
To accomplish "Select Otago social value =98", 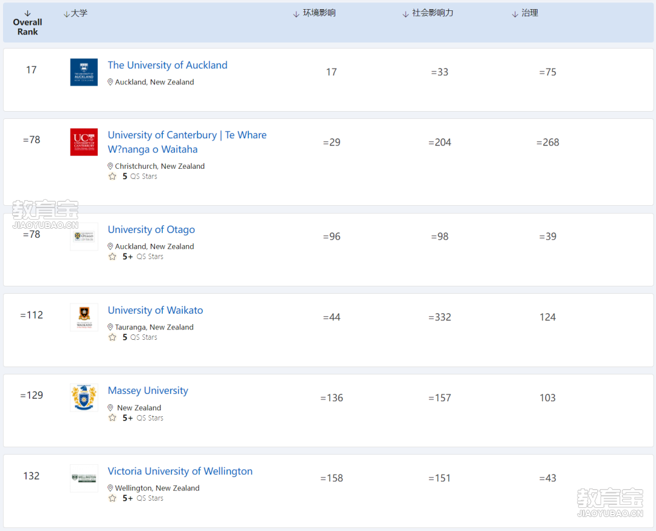I will pos(440,237).
